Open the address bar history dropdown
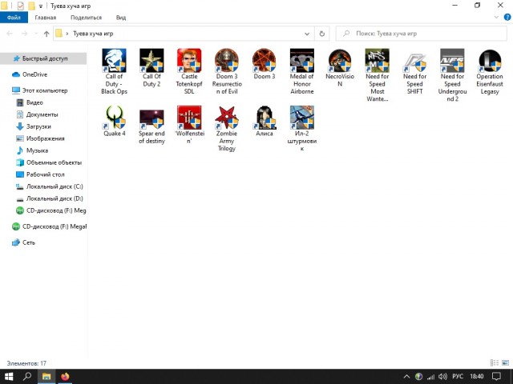513x384 pixels. pyautogui.click(x=307, y=34)
